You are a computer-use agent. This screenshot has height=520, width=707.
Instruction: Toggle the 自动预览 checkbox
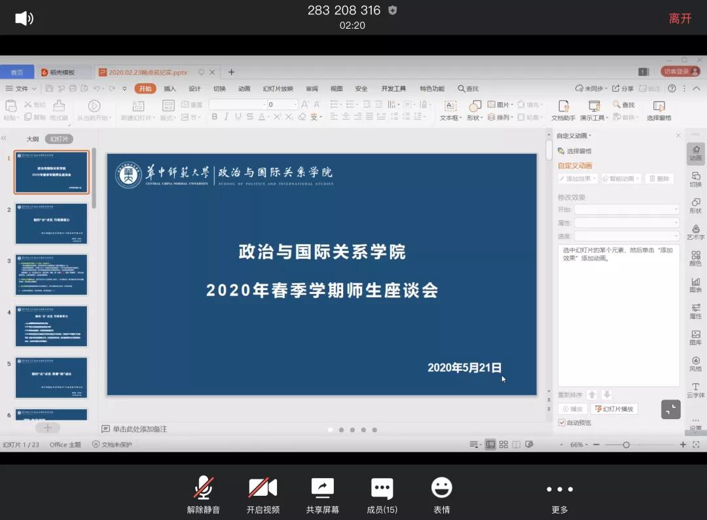point(562,422)
